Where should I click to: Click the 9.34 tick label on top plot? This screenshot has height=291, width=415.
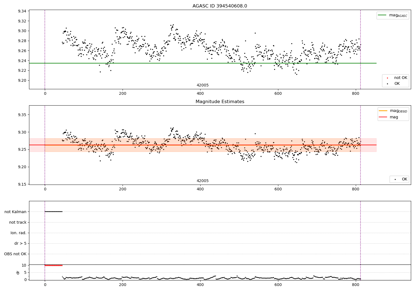pos(22,11)
